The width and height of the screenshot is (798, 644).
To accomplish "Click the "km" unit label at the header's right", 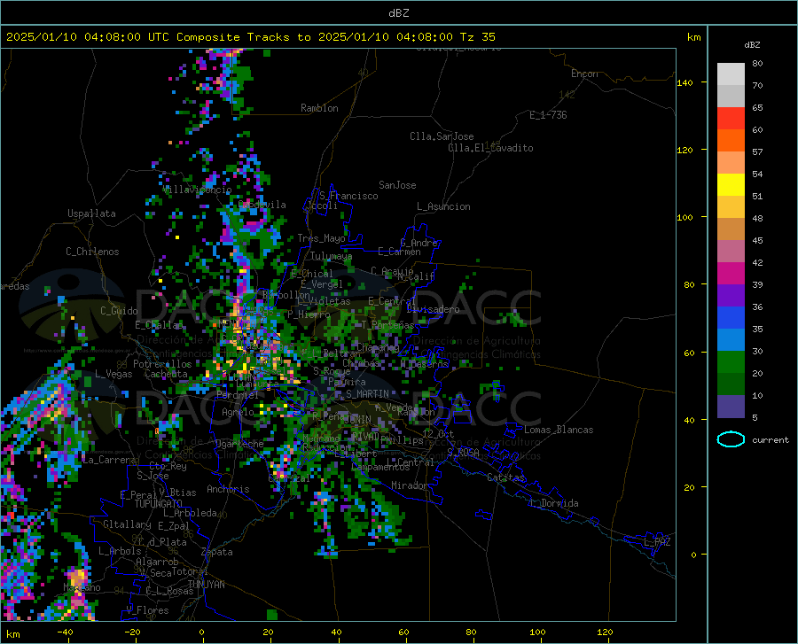I will point(693,37).
